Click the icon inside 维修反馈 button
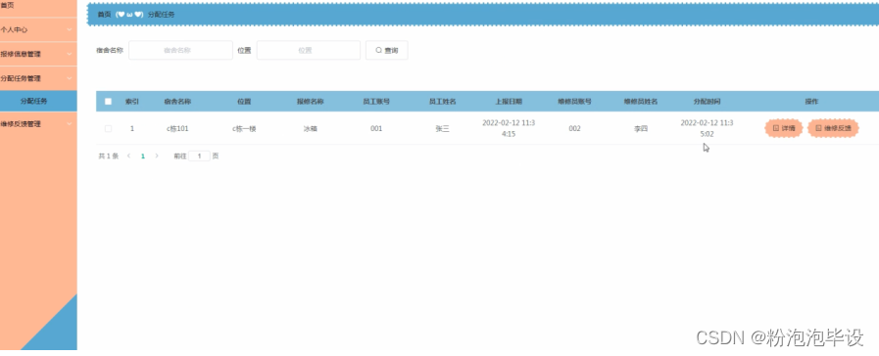This screenshot has width=879, height=356. point(818,128)
